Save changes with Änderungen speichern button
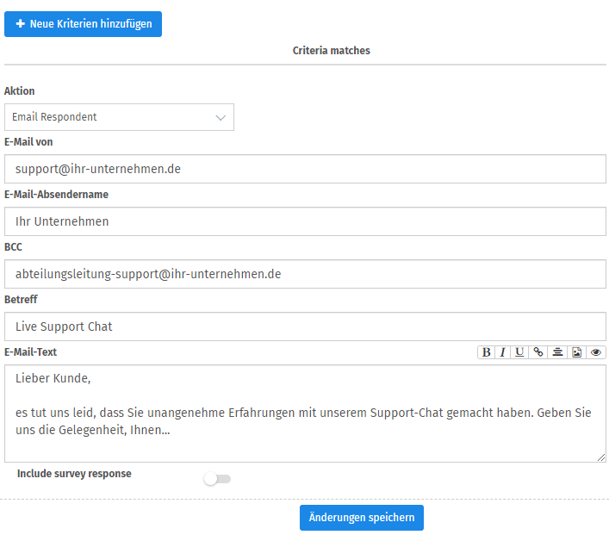Screen dimensions: 609x541 tap(362, 518)
